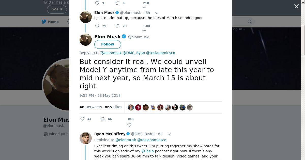Click the search magnifier icon
Screen dimensions: 305x160
click(x=250, y=22)
